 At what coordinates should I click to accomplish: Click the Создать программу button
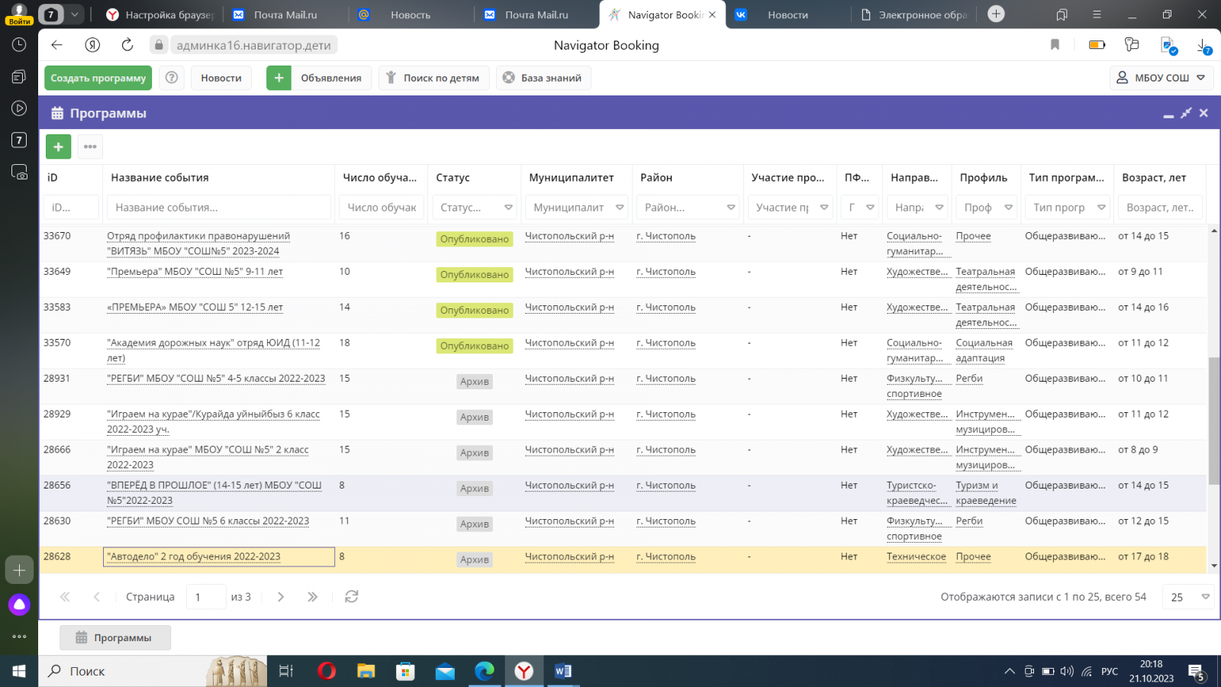tap(98, 78)
